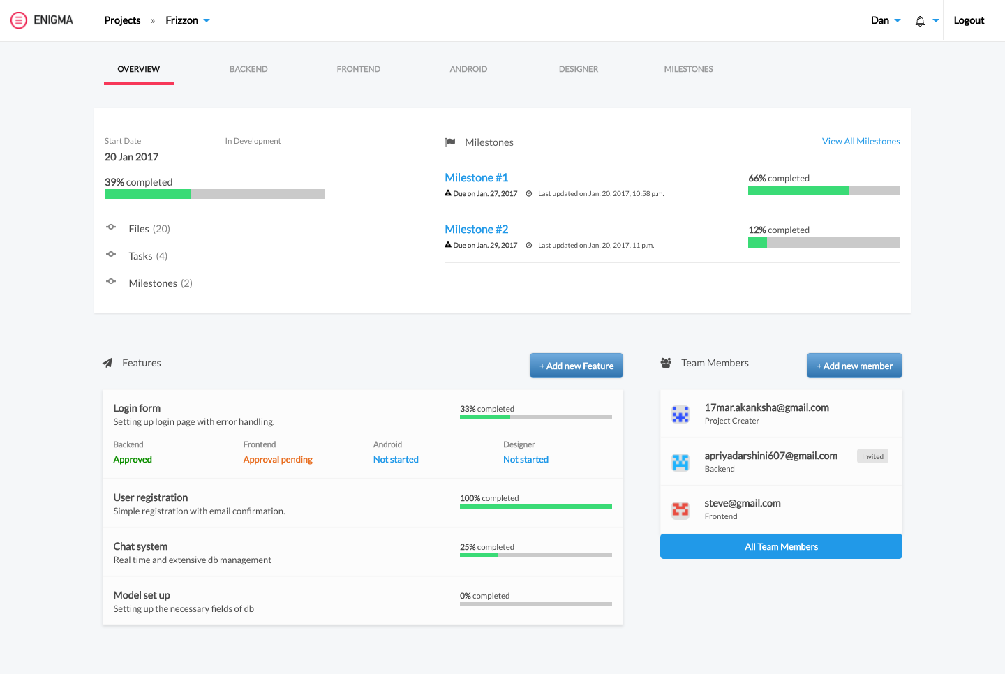Click the Enigma logo icon
The width and height of the screenshot is (1005, 674).
coord(19,20)
